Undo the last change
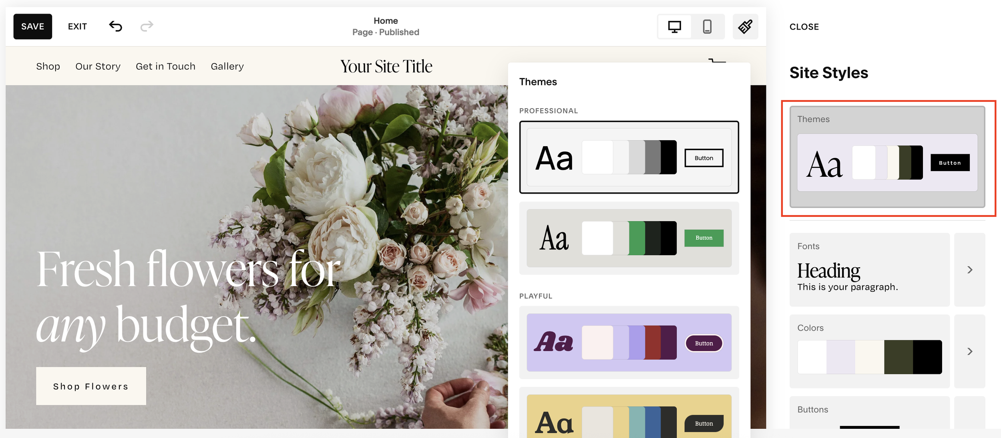This screenshot has height=438, width=1001. click(116, 26)
